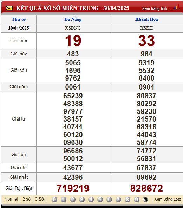The image size is (183, 208).
Task: Click Đà Nẵng Giải tám number 19
Action: tap(73, 41)
